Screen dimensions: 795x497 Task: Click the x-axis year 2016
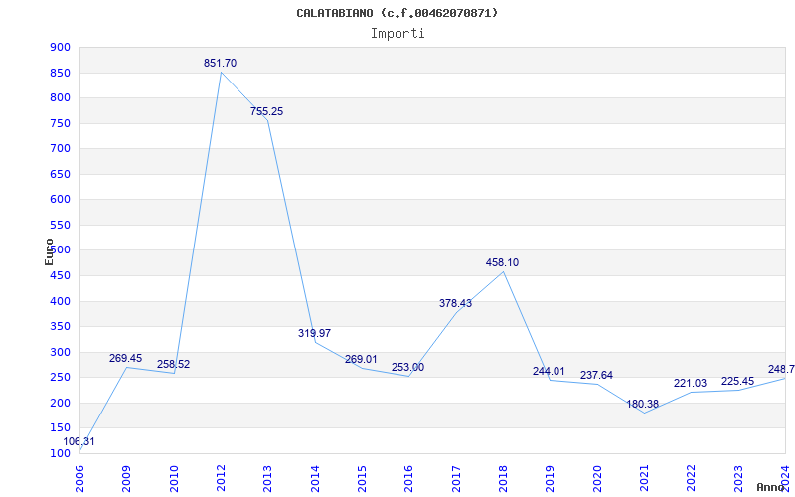pyautogui.click(x=408, y=479)
